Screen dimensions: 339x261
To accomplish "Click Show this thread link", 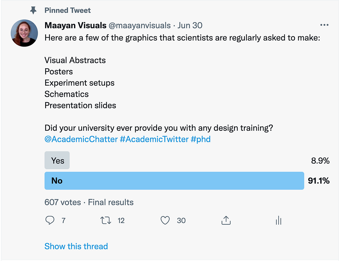I will [x=76, y=246].
